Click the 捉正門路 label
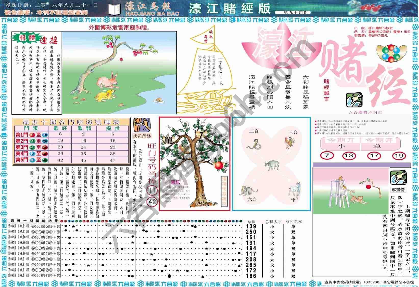 (x=142, y=136)
